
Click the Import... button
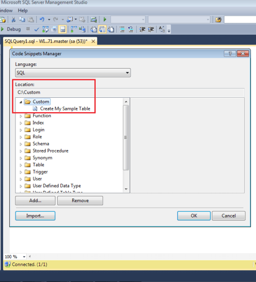coord(35,215)
